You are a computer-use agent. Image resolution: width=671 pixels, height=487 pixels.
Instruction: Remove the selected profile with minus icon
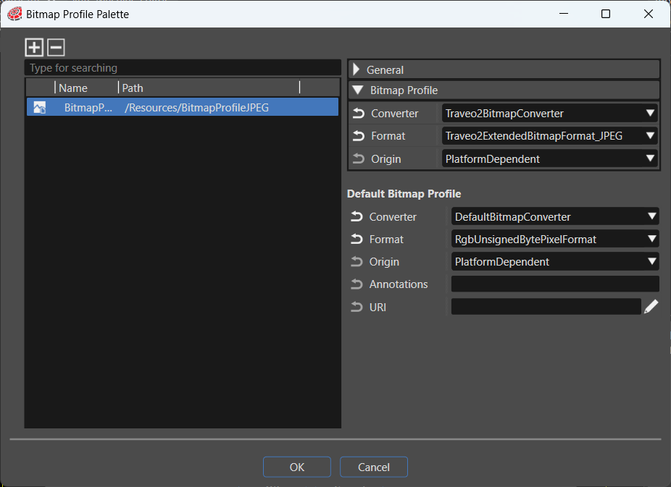(x=56, y=48)
